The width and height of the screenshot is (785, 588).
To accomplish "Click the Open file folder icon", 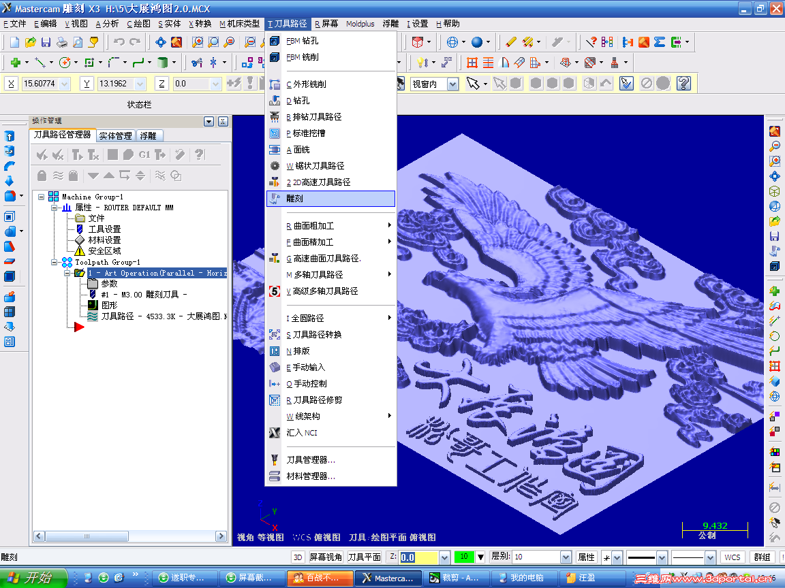I will point(31,42).
